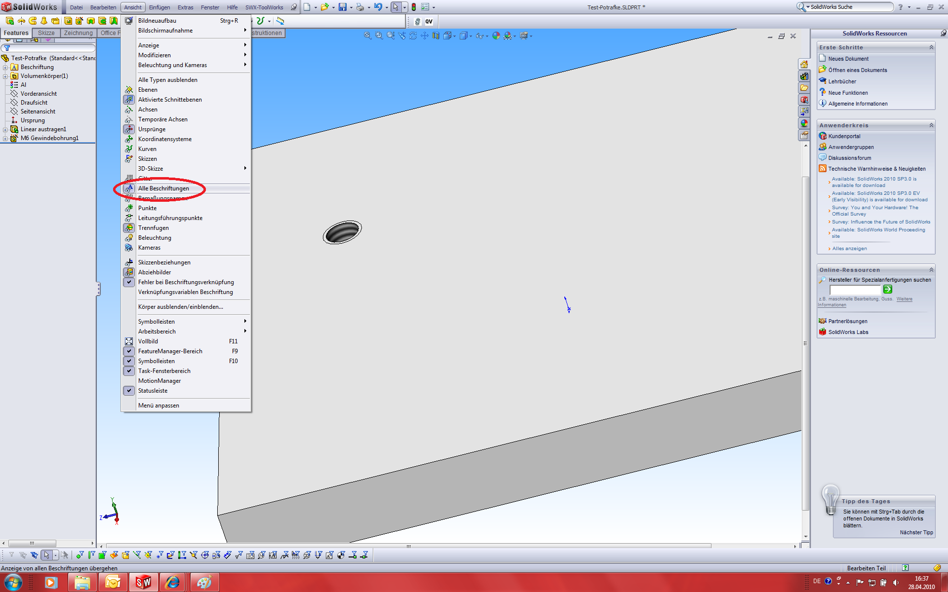Viewport: 948px width, 592px height.
Task: Click Nächster Tipp link
Action: coord(916,532)
